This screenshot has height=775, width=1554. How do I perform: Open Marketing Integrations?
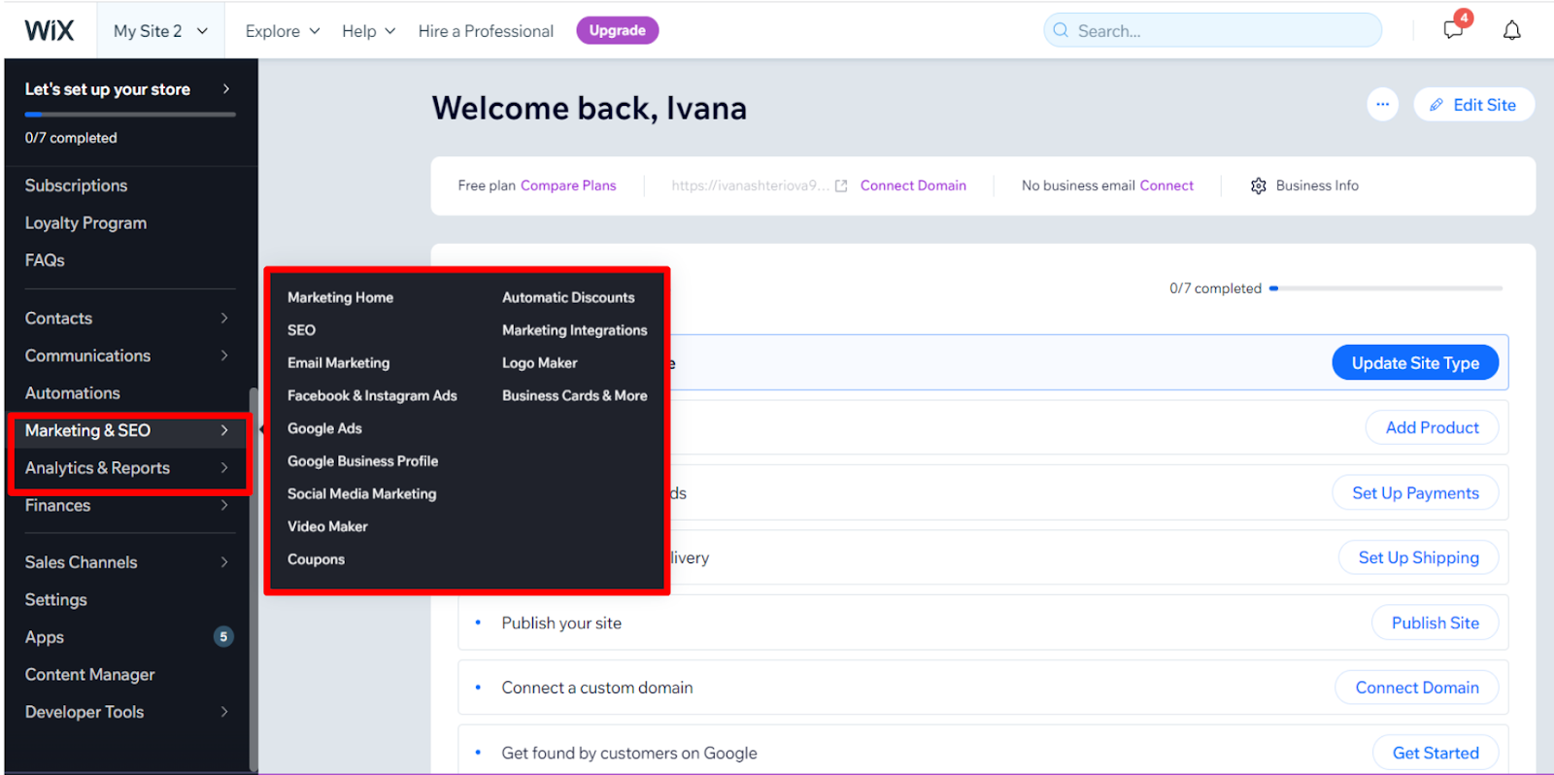click(x=574, y=330)
